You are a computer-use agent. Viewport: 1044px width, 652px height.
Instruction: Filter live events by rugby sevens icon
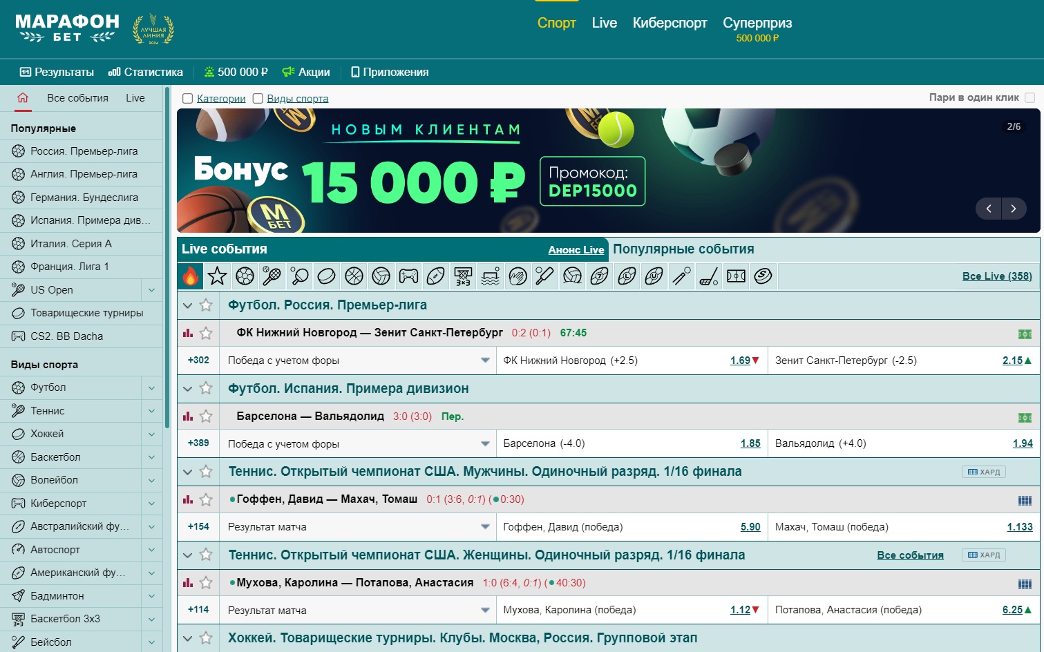(x=599, y=276)
